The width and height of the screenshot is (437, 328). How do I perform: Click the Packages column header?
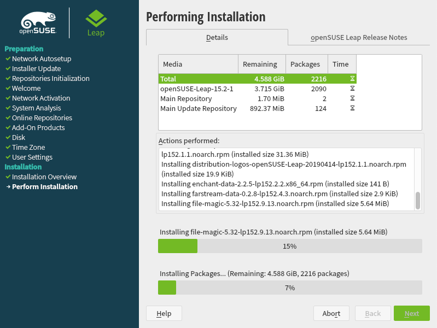pyautogui.click(x=307, y=64)
